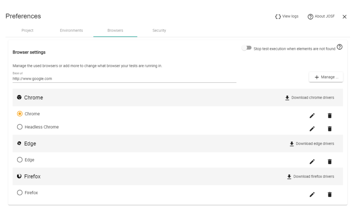Edit the Edge browser configuration
355x212 pixels.
[x=312, y=162]
